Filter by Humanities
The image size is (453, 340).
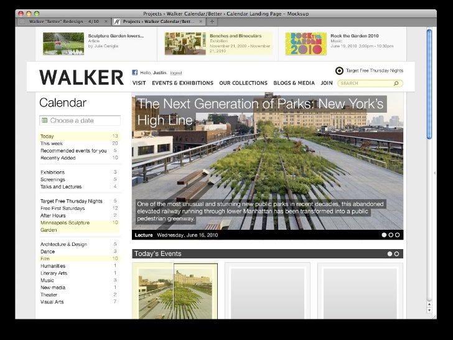[x=79, y=266]
